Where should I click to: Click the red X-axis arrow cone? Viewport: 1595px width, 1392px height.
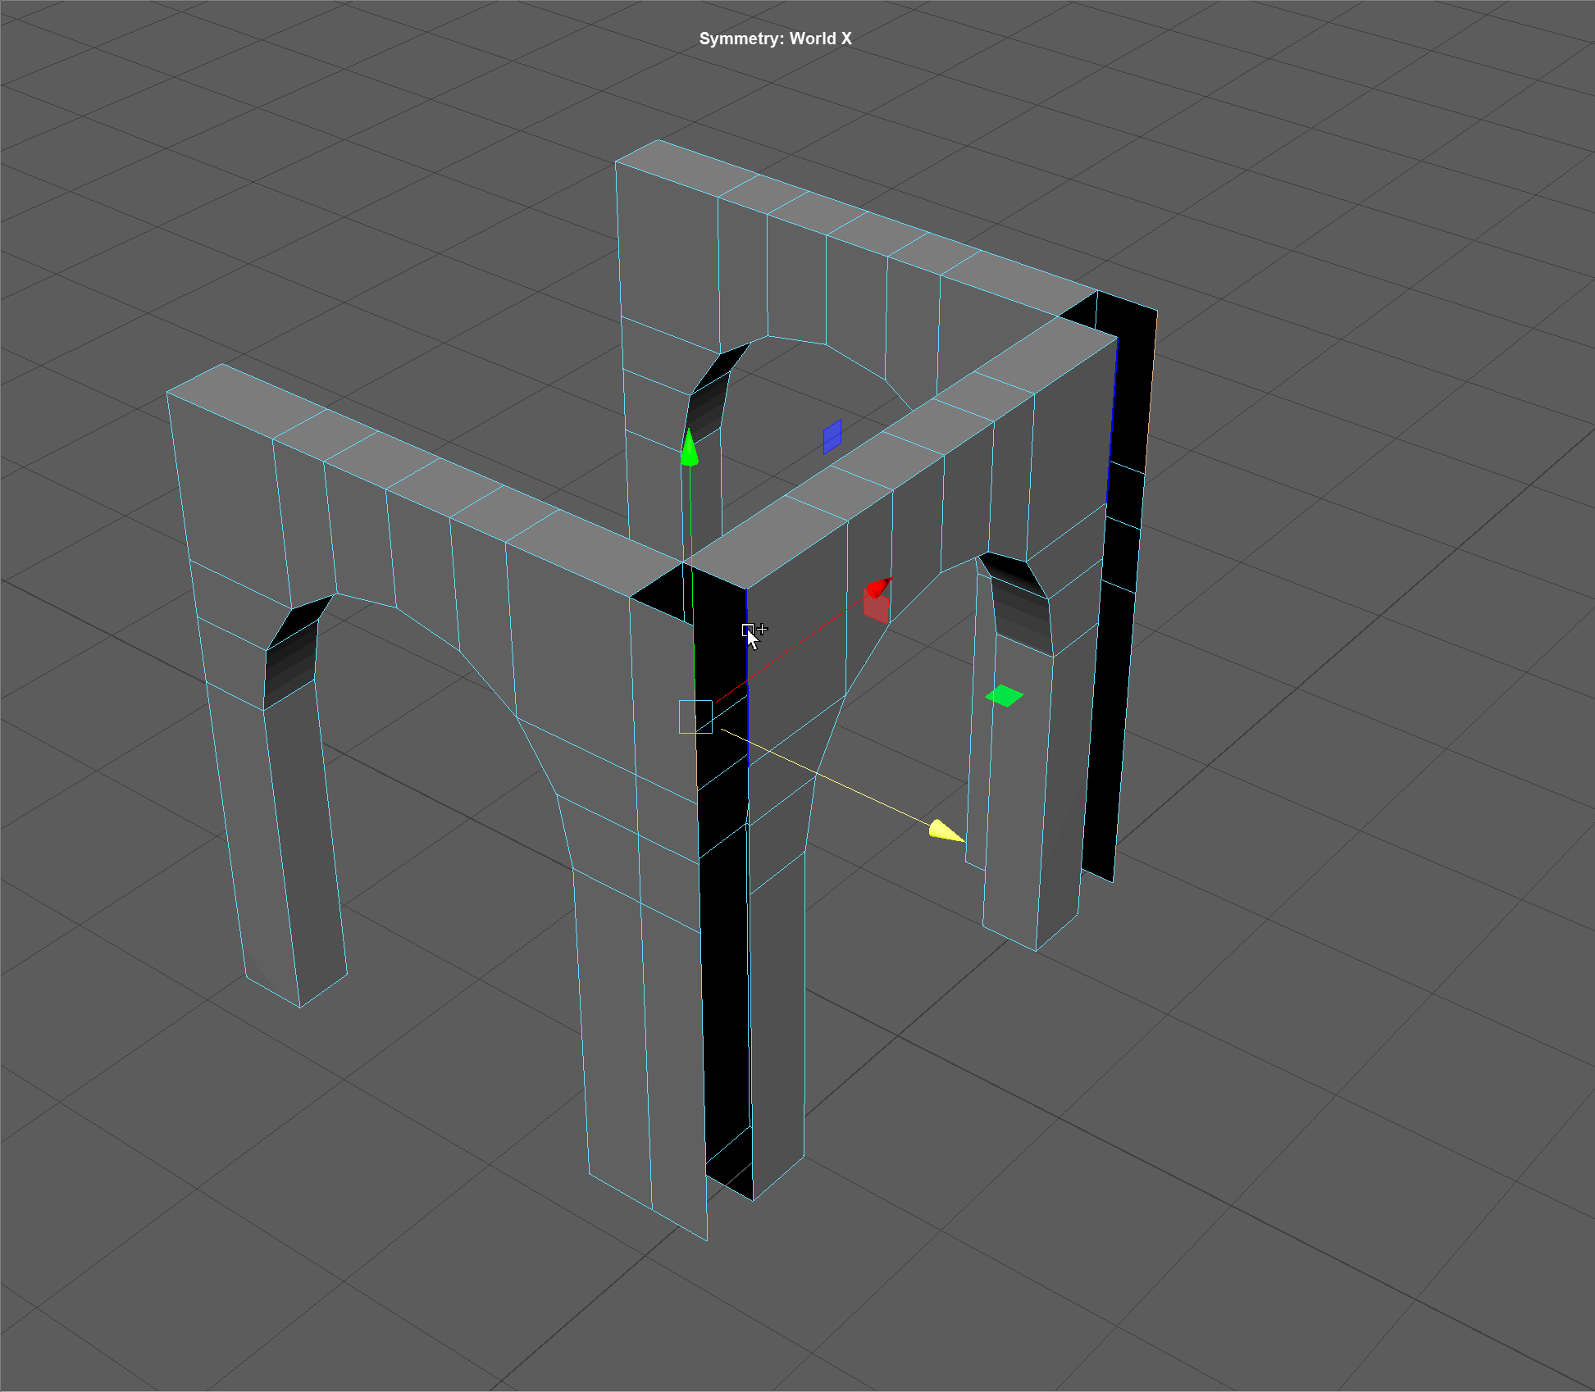[878, 587]
